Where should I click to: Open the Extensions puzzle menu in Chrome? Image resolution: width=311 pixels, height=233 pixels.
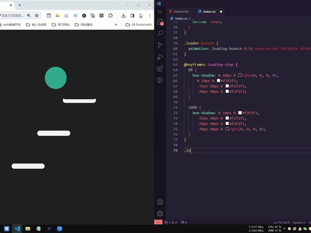tap(110, 16)
